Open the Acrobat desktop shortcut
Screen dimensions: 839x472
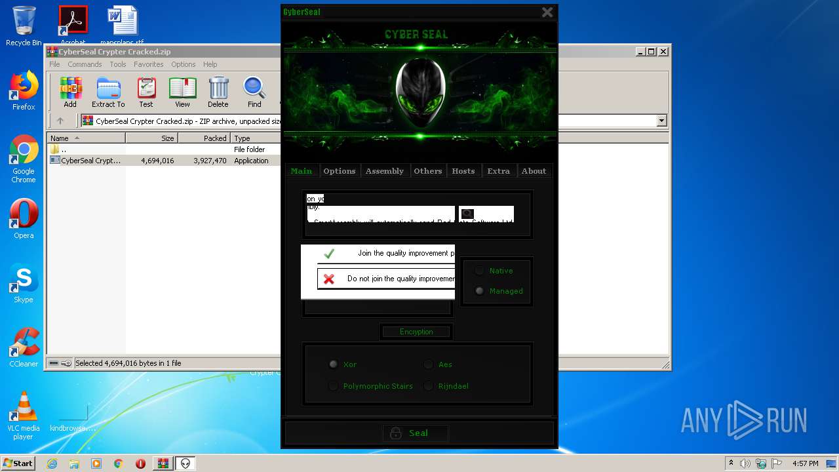[73, 25]
